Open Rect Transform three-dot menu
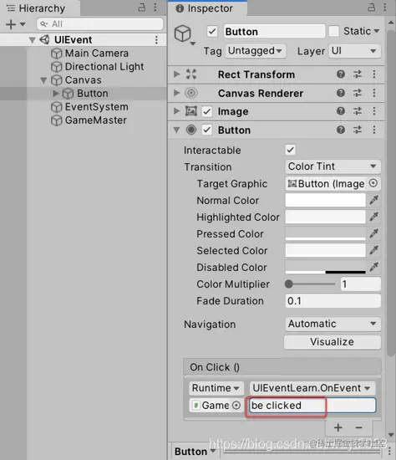The height and width of the screenshot is (460, 396). pyautogui.click(x=374, y=74)
